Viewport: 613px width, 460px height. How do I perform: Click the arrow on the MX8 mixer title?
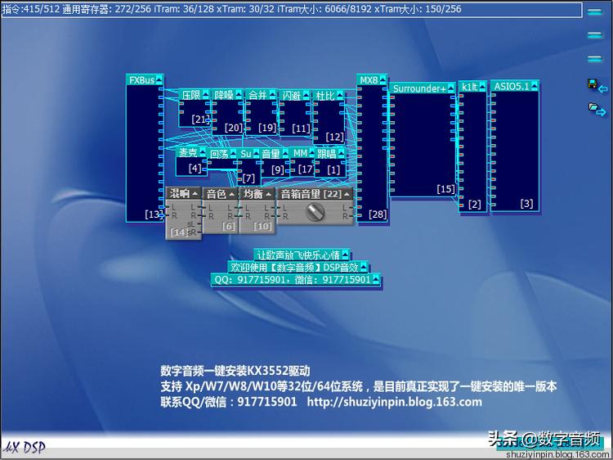(383, 80)
